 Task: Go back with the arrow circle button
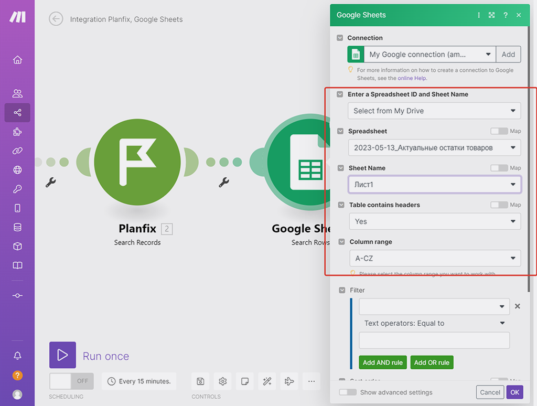coord(56,19)
